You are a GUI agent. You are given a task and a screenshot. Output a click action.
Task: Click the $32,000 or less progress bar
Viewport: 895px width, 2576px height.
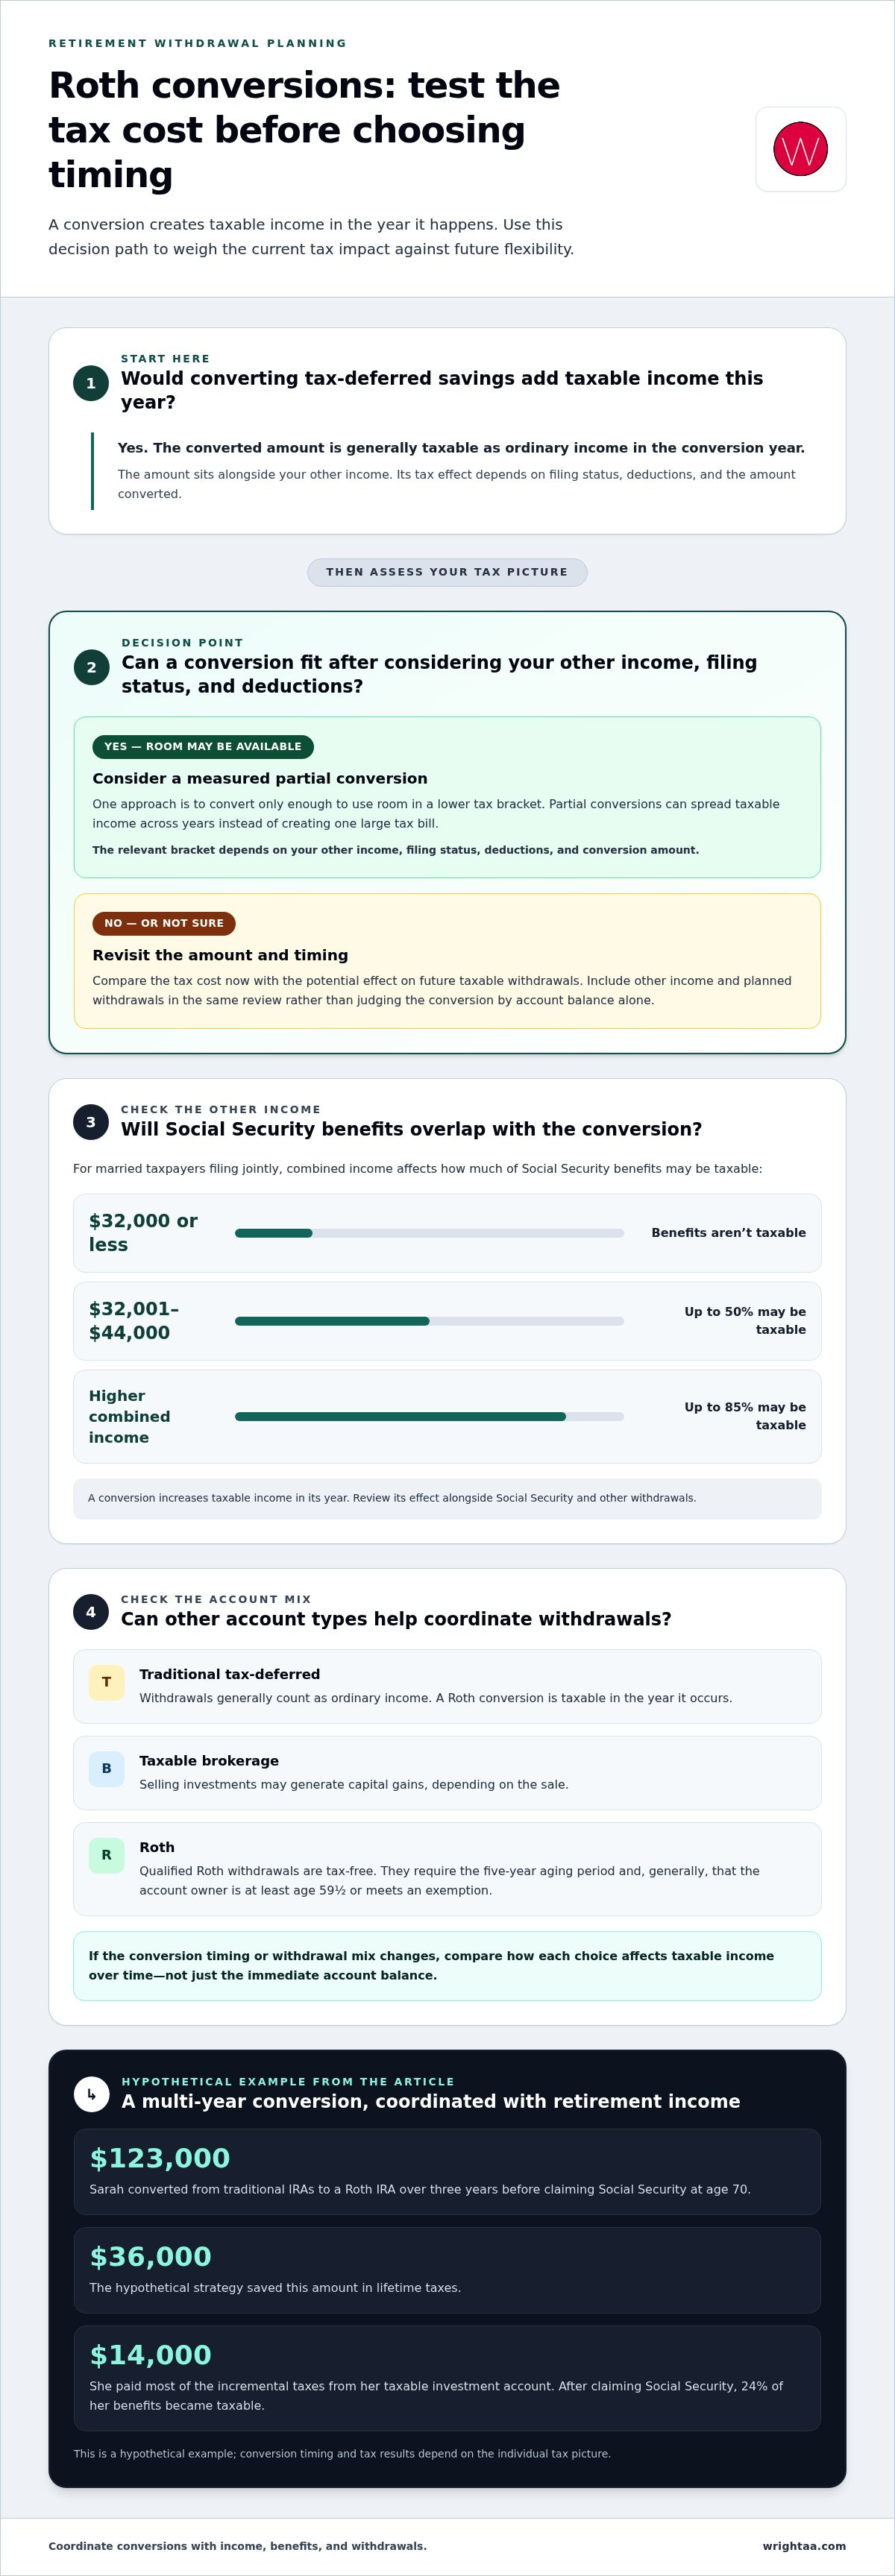[x=429, y=1233]
